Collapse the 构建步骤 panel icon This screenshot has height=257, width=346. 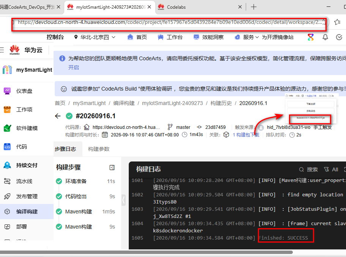112,168
